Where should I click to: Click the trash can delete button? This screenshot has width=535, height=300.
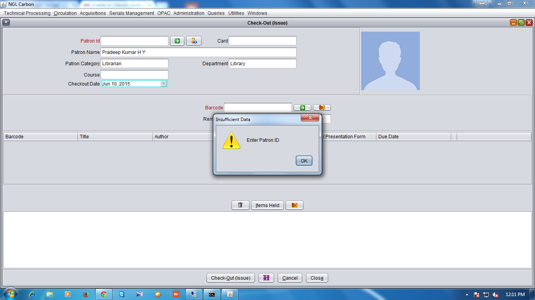tap(240, 205)
